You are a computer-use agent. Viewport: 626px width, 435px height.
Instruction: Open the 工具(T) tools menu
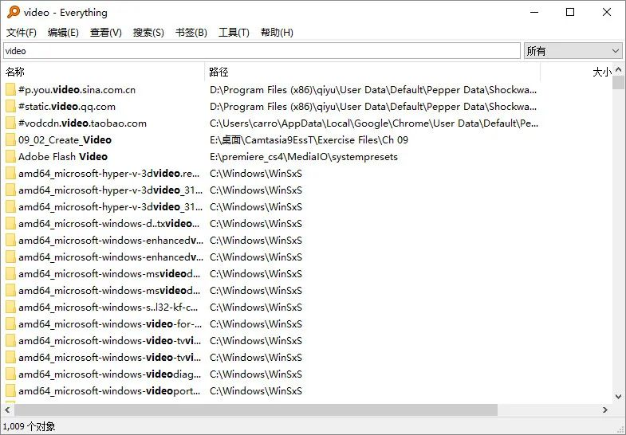[x=234, y=33]
